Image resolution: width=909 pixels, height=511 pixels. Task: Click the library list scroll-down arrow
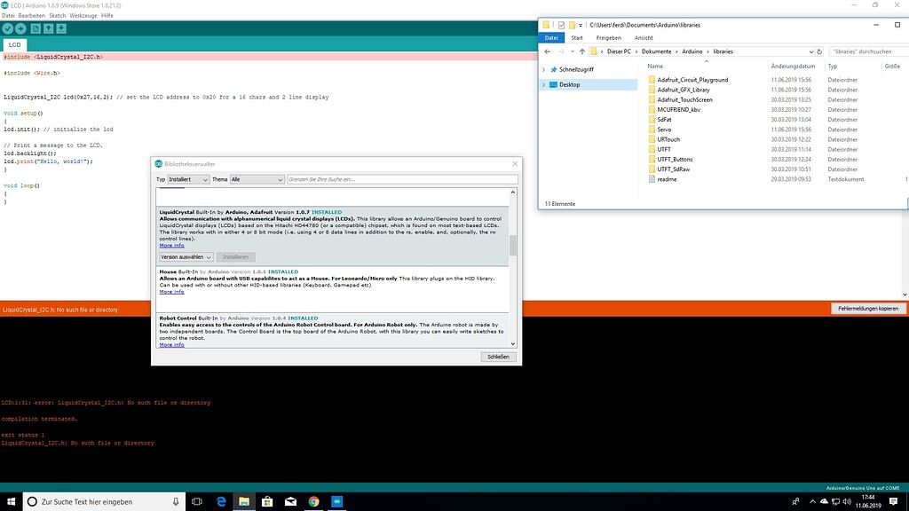(x=512, y=344)
